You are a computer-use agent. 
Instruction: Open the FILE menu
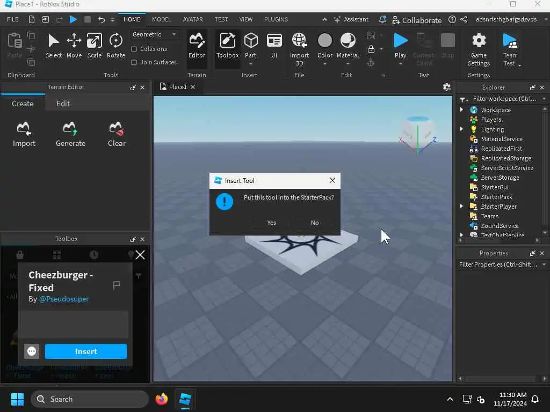point(13,20)
